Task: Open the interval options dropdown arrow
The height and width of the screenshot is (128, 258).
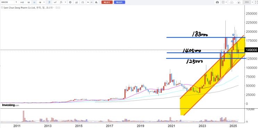Action: click(44, 2)
